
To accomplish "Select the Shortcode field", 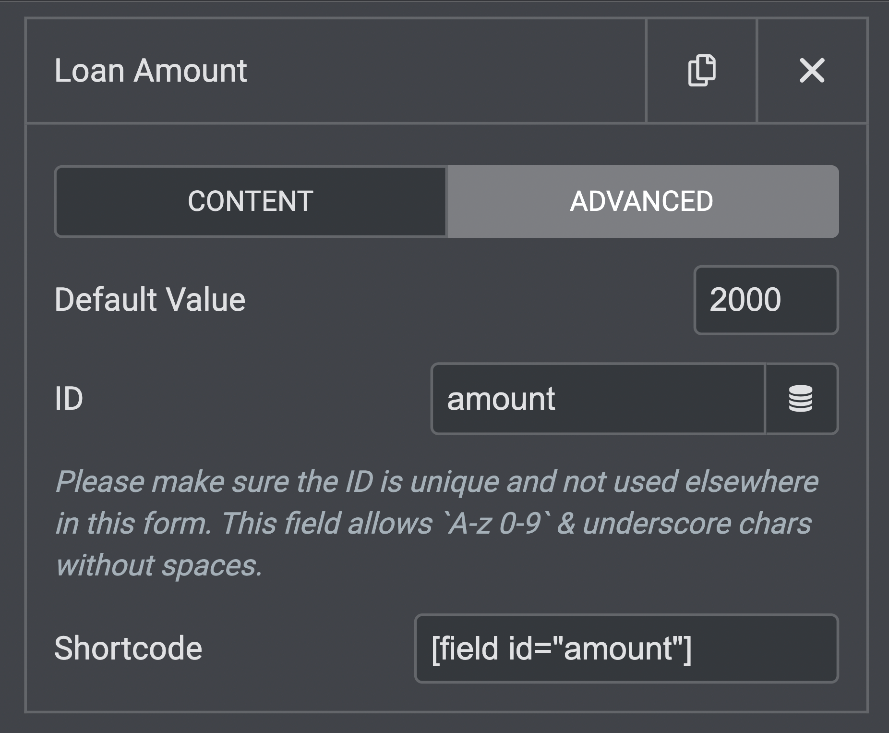I will coord(626,648).
